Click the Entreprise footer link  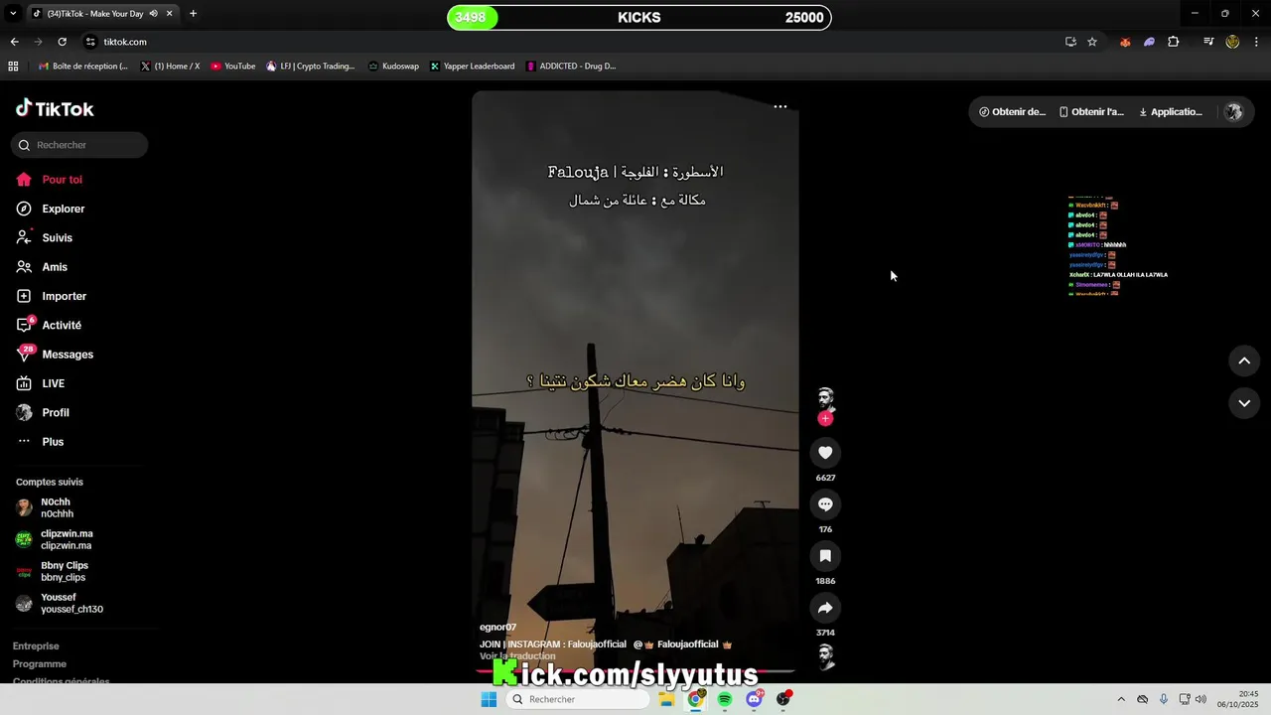coord(36,646)
